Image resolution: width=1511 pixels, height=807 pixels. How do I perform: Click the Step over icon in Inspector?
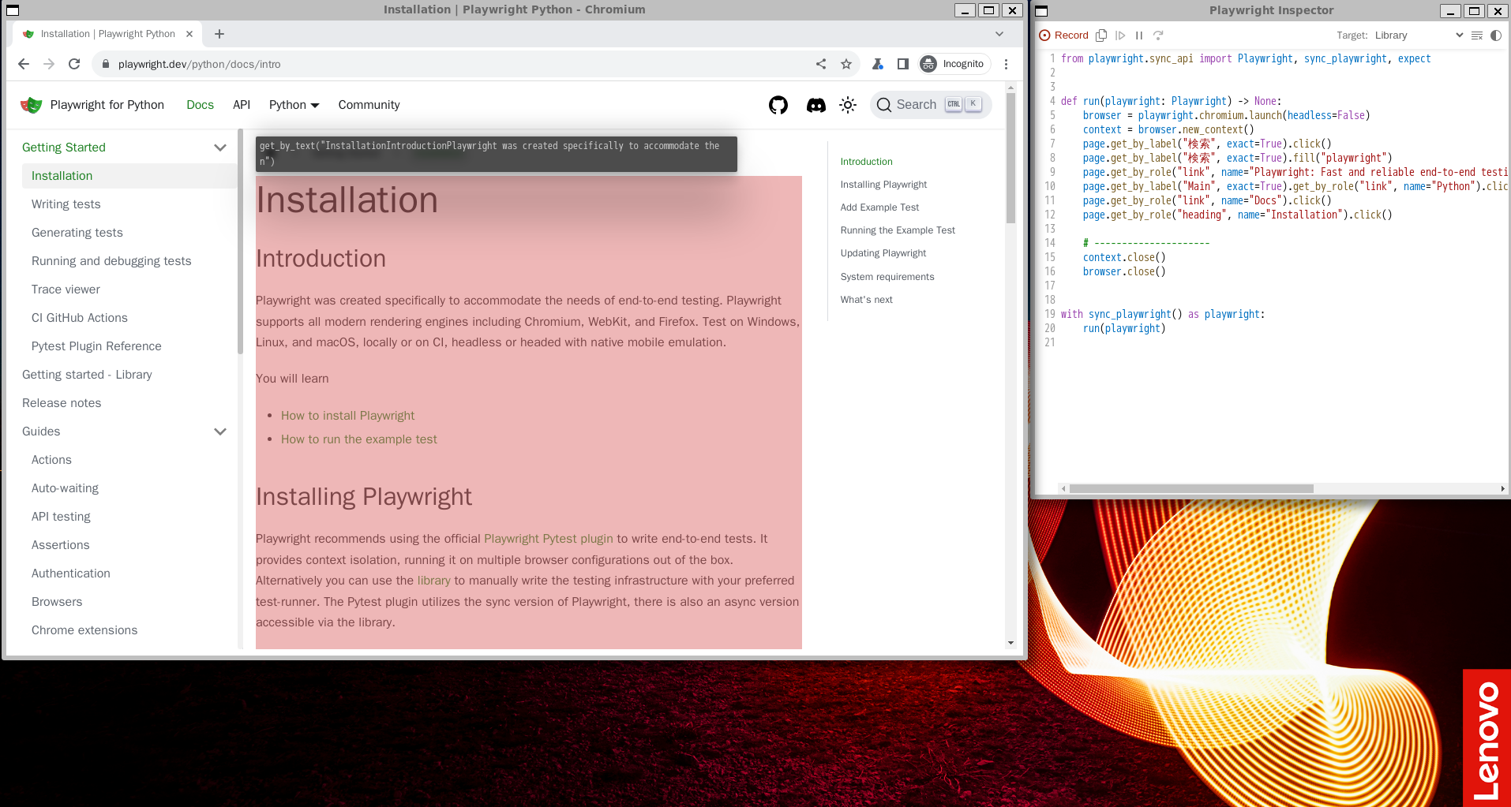pos(1158,35)
